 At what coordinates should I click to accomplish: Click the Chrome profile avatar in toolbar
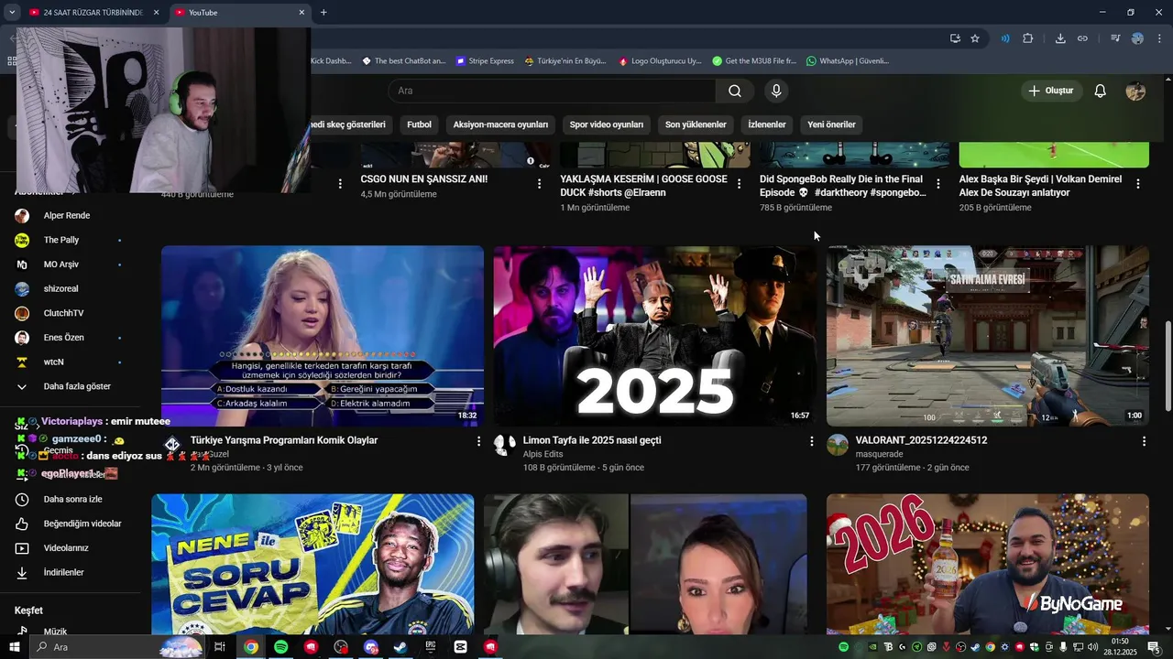coord(1137,38)
